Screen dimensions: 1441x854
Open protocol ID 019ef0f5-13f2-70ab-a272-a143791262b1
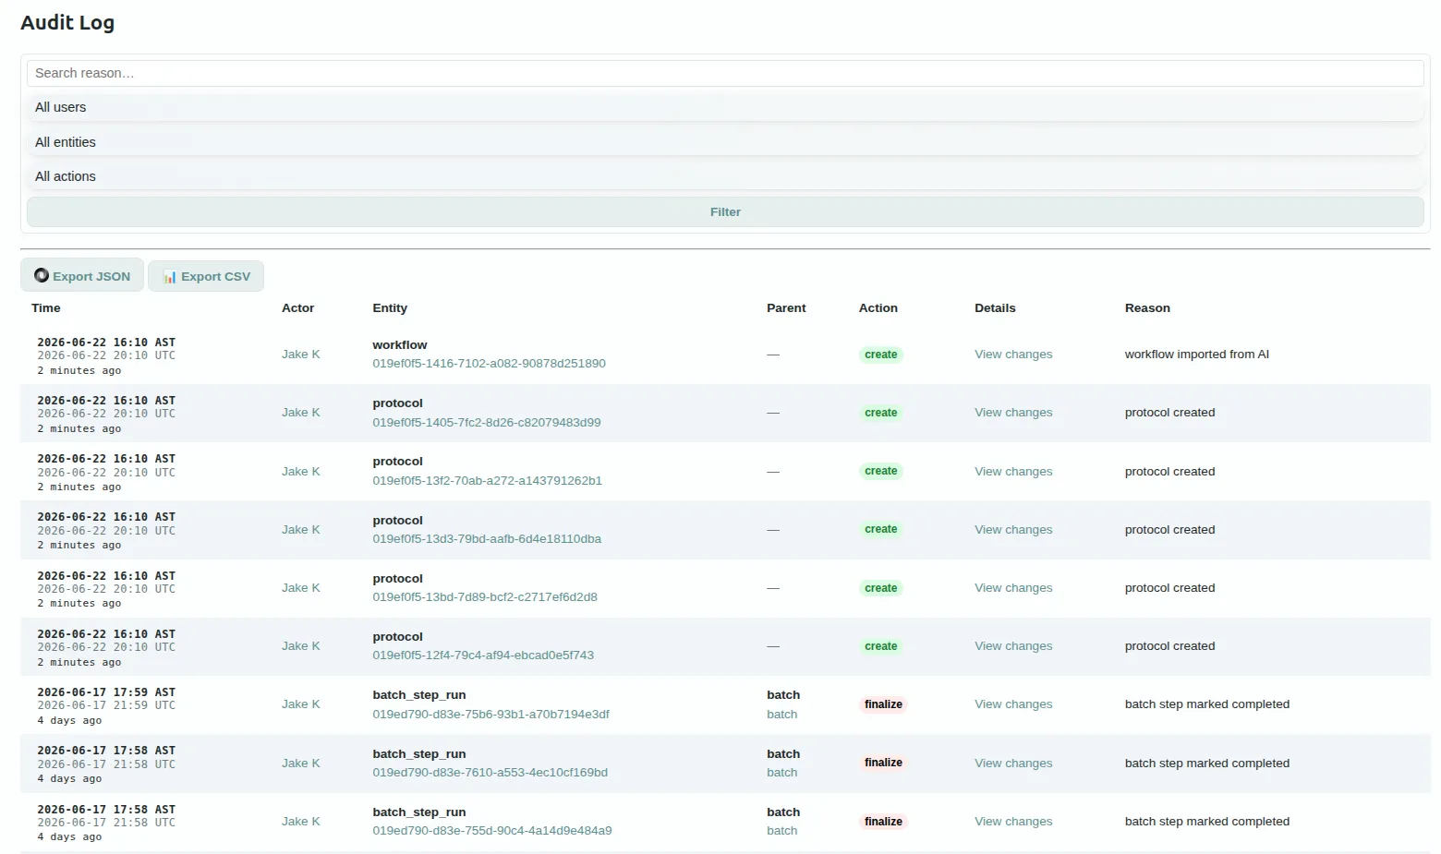tap(487, 480)
